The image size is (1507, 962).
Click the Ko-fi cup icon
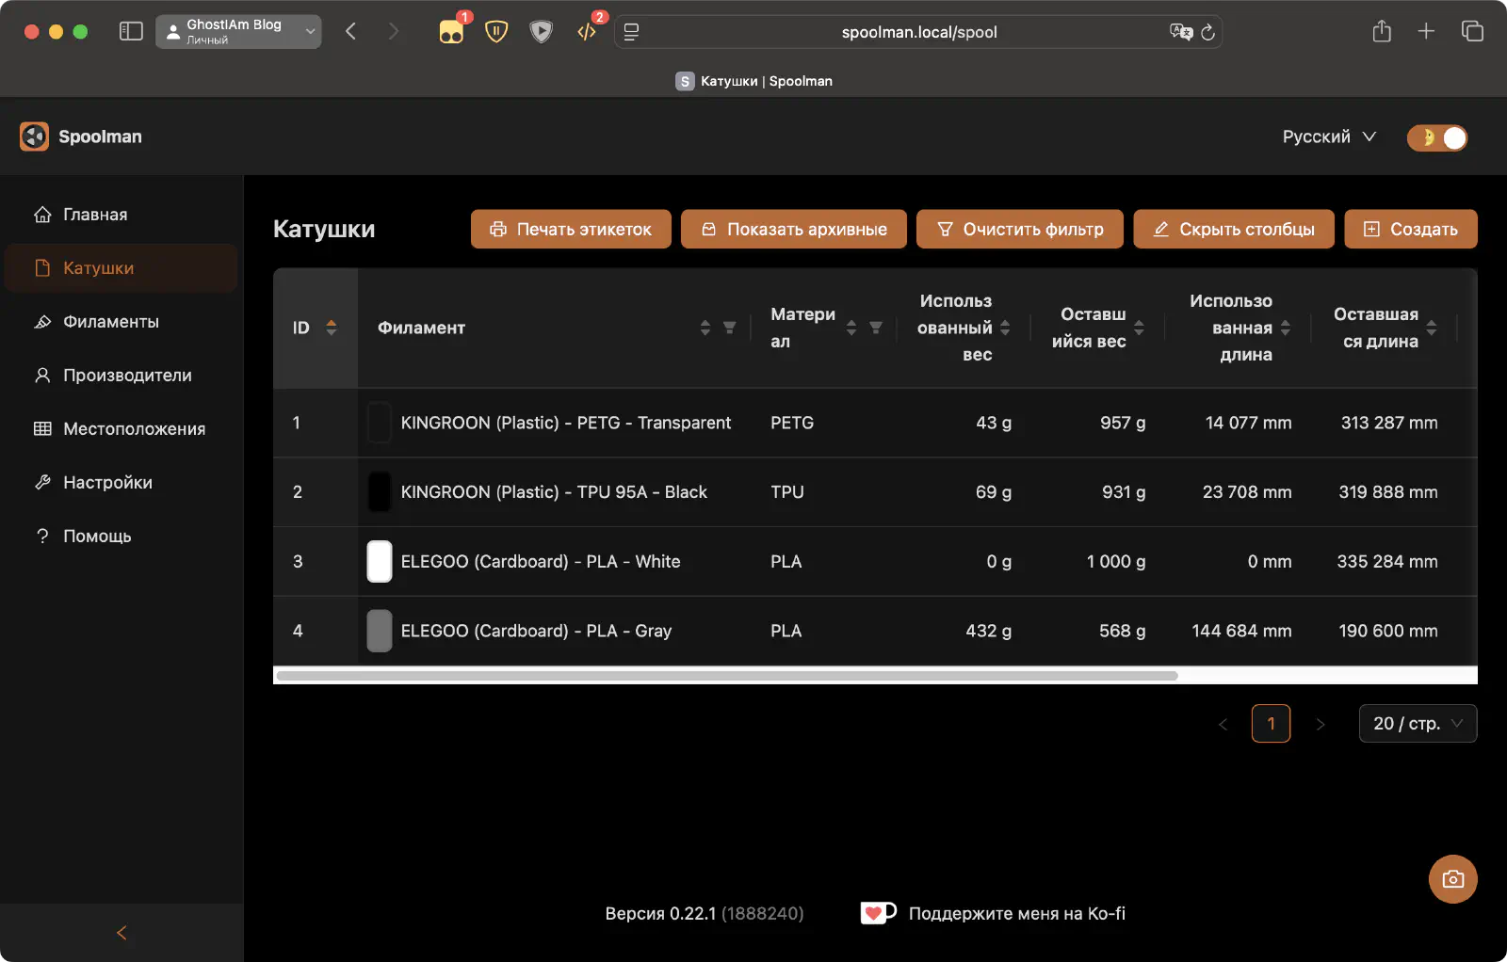point(878,913)
